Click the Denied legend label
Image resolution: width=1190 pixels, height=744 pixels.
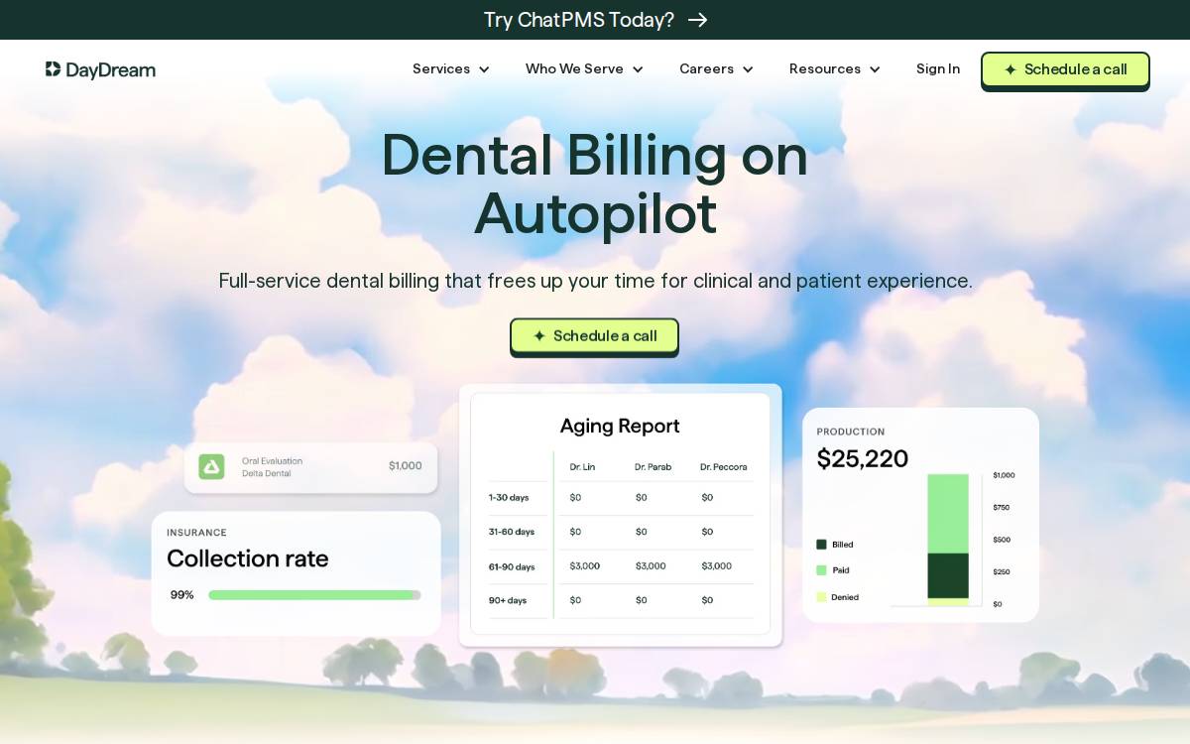(845, 597)
